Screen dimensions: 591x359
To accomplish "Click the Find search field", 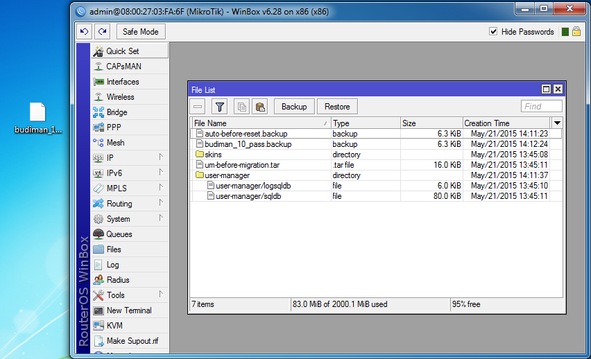I will tap(541, 107).
